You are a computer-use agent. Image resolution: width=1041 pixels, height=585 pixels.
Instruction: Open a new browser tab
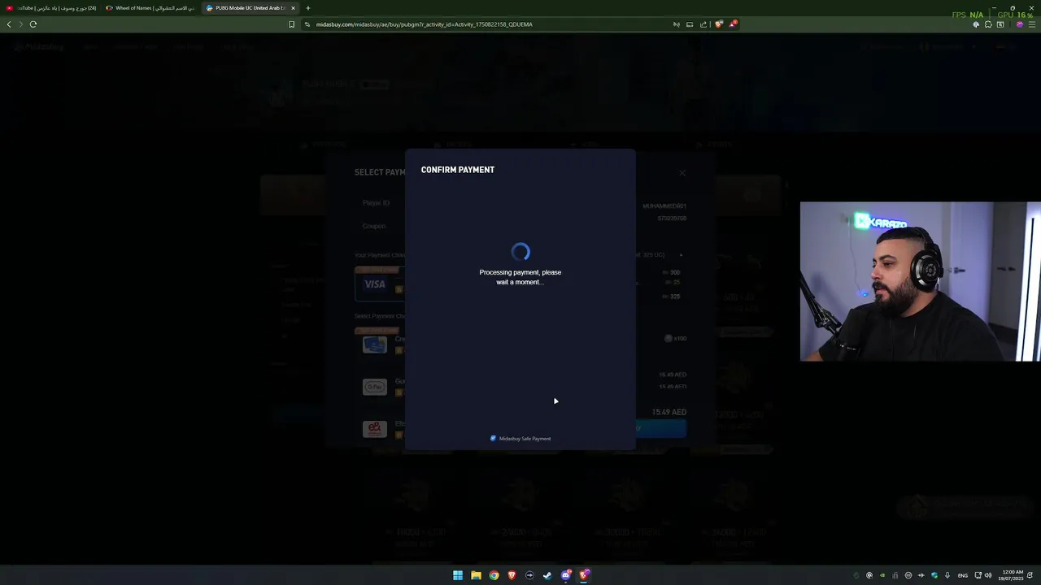(307, 8)
